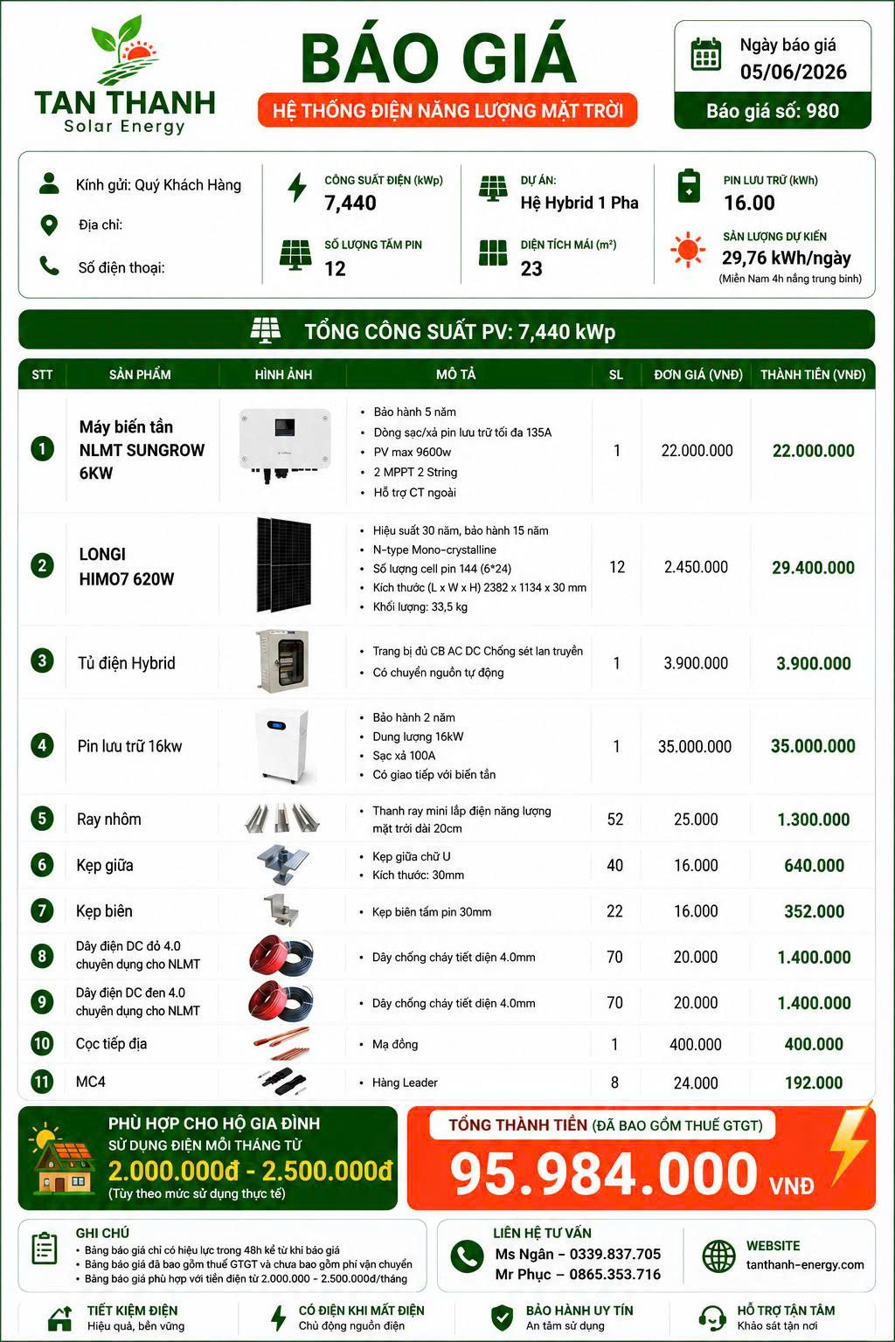Click the phone icon beside Số điện thoại
This screenshot has width=895, height=1342.
(x=50, y=266)
